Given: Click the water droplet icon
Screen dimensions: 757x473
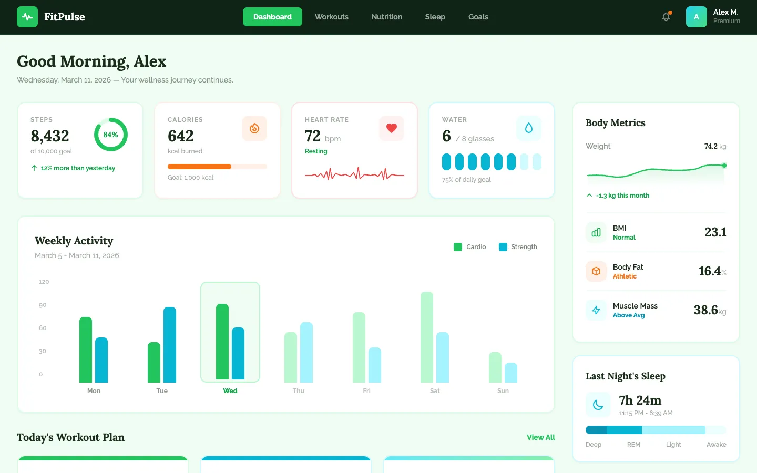Looking at the screenshot, I should [x=529, y=128].
